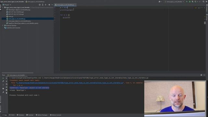Open the Terminal tool window tab

pyautogui.click(x=30, y=115)
